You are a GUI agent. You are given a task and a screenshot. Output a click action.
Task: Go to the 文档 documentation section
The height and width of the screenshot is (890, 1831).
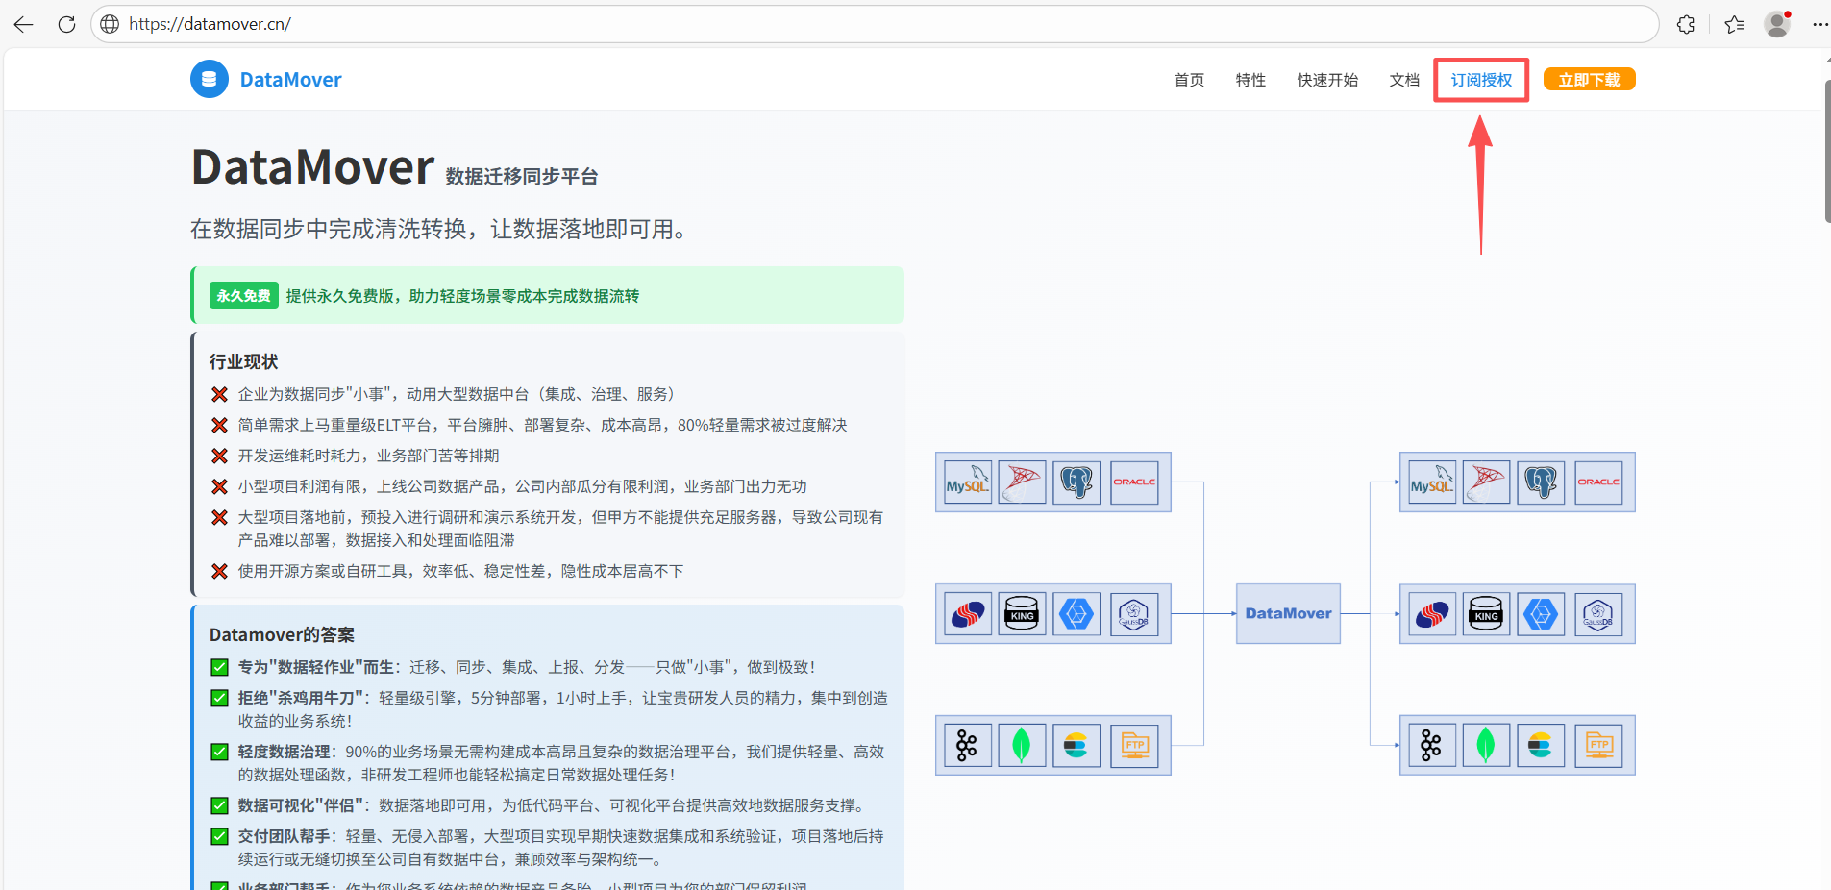tap(1403, 80)
